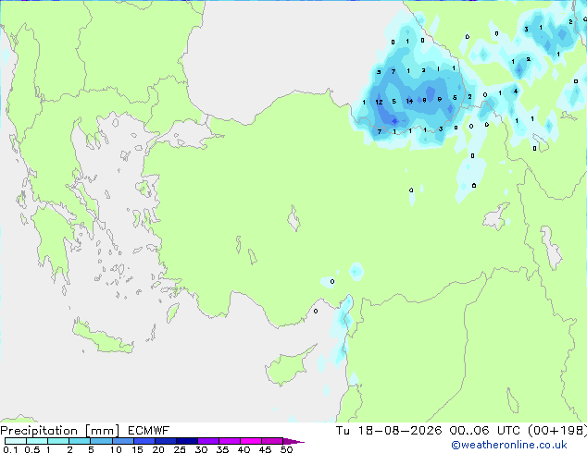Click the 'Tu 18-08-2026' date text
The width and height of the screenshot is (587, 453).
(x=389, y=431)
